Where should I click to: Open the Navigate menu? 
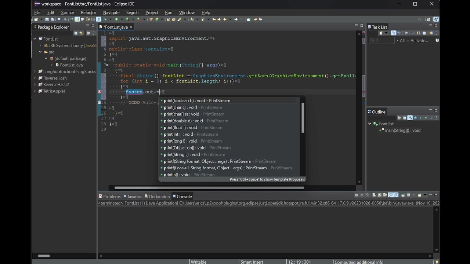tap(111, 12)
